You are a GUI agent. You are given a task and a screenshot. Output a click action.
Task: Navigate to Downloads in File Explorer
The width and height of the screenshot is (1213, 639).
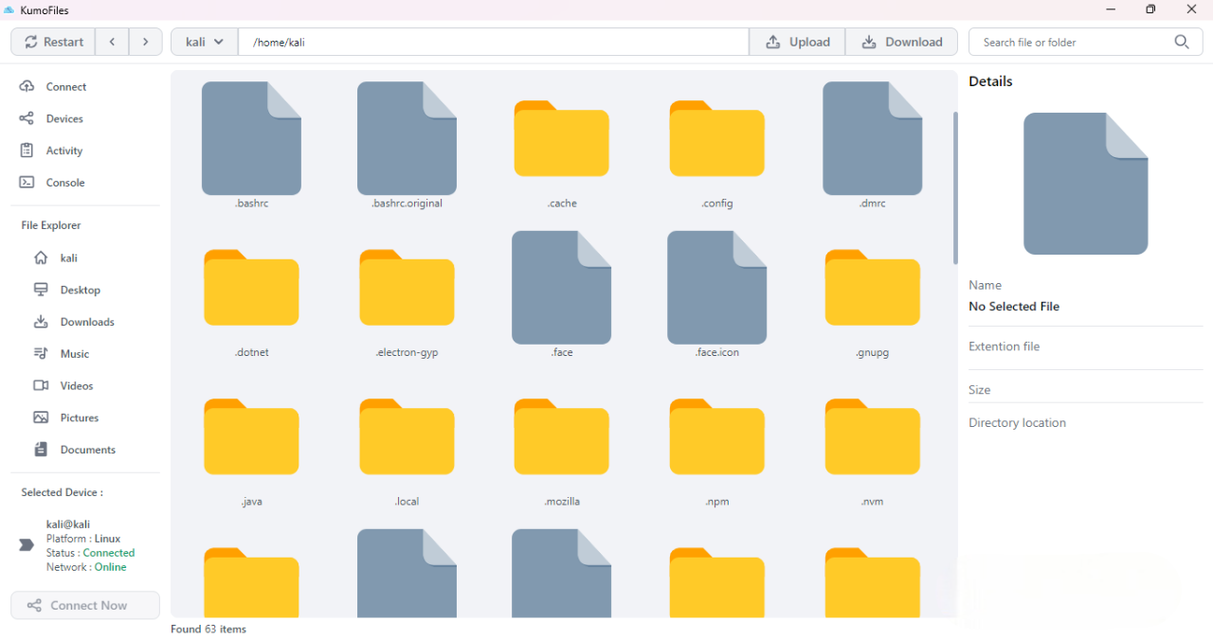(87, 322)
